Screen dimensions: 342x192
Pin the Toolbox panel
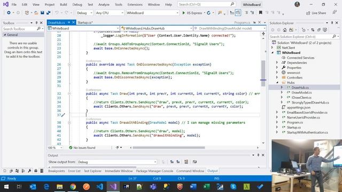tap(36, 22)
